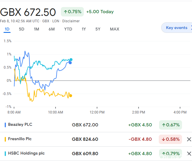Open Fresnillo Plc stock row
The height and width of the screenshot is (161, 192).
20,139
